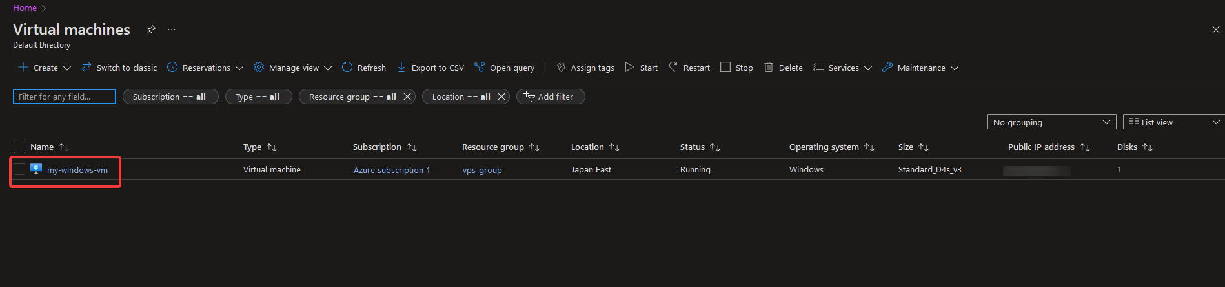Open Manage view dropdown
This screenshot has height=287, width=1225.
tap(292, 68)
